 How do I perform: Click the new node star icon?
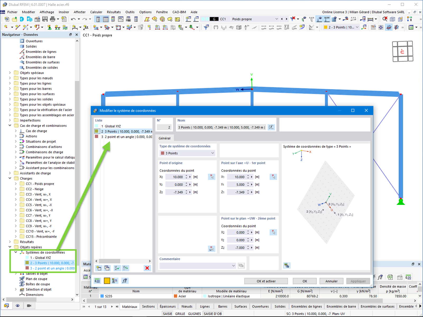click(6, 27)
